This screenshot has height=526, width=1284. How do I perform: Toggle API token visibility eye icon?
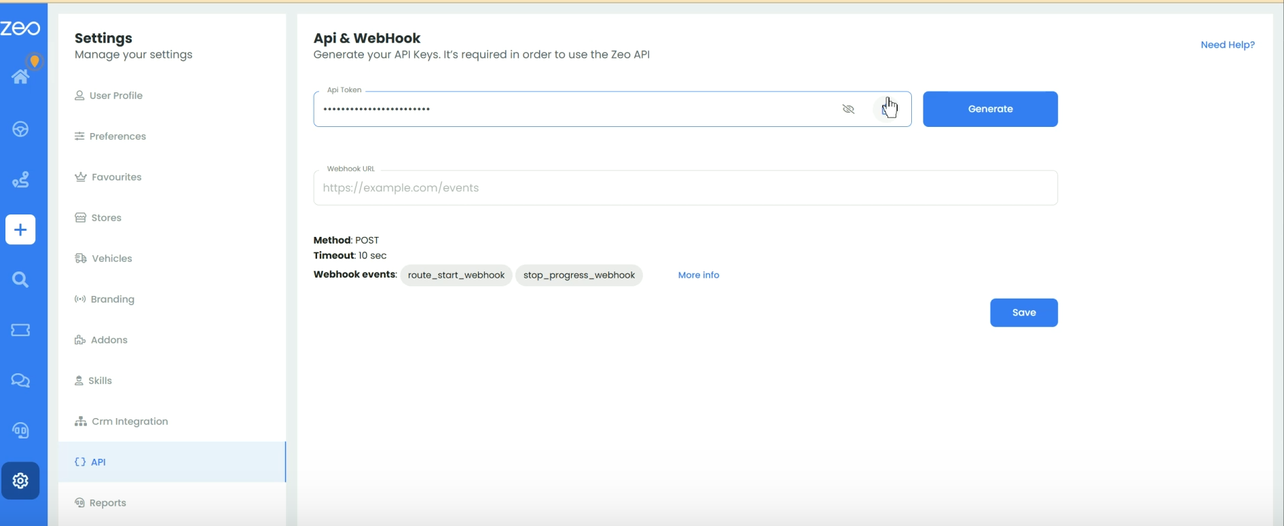848,109
